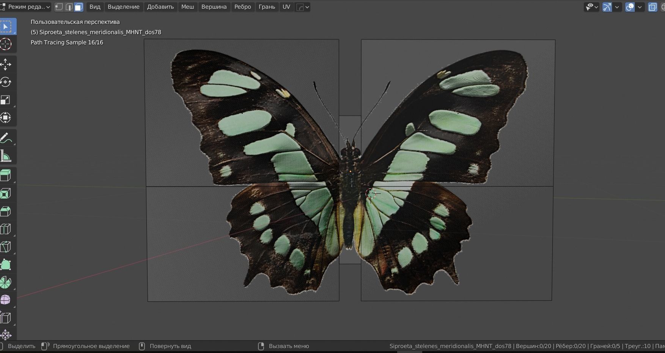Click the Вызвать меню status hint

289,346
